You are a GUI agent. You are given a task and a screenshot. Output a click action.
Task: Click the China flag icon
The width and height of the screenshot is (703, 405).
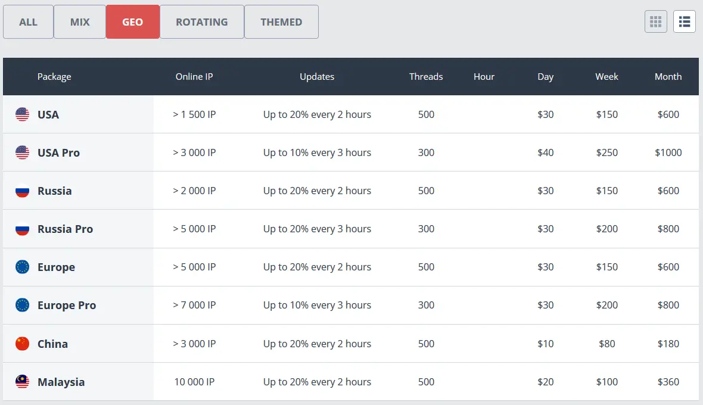pos(23,344)
